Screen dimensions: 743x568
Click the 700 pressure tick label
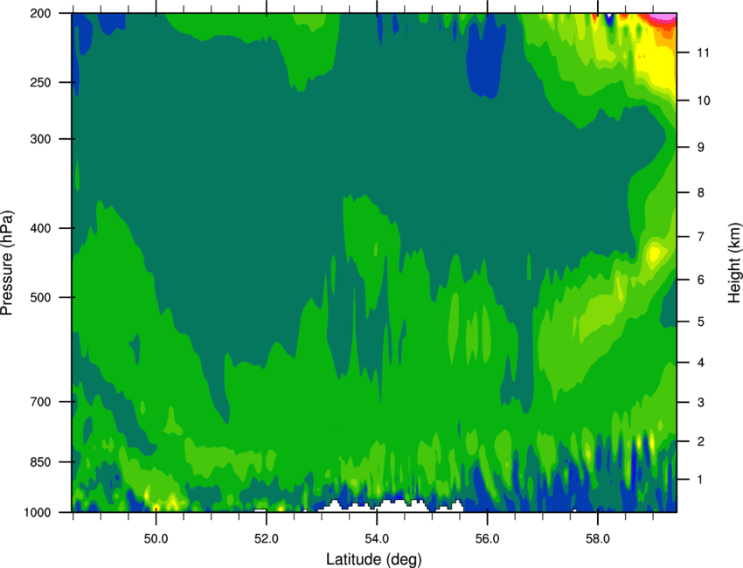[40, 401]
